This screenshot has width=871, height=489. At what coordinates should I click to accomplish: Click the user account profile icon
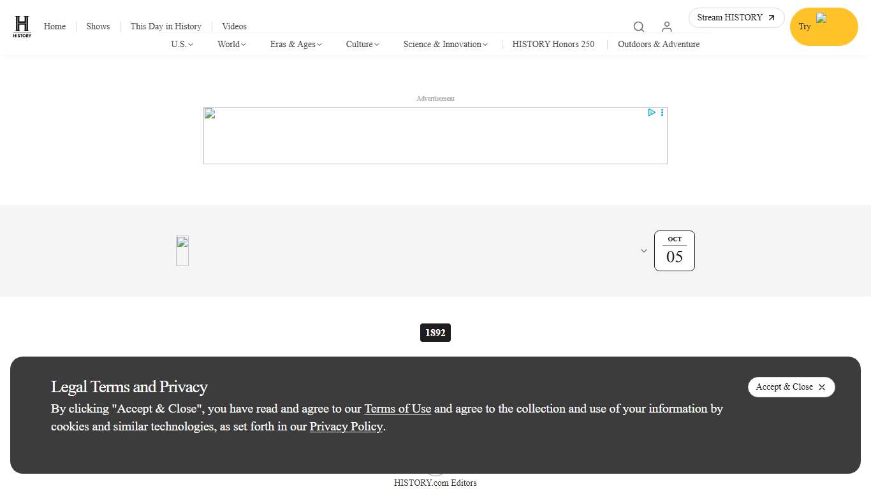click(x=666, y=27)
